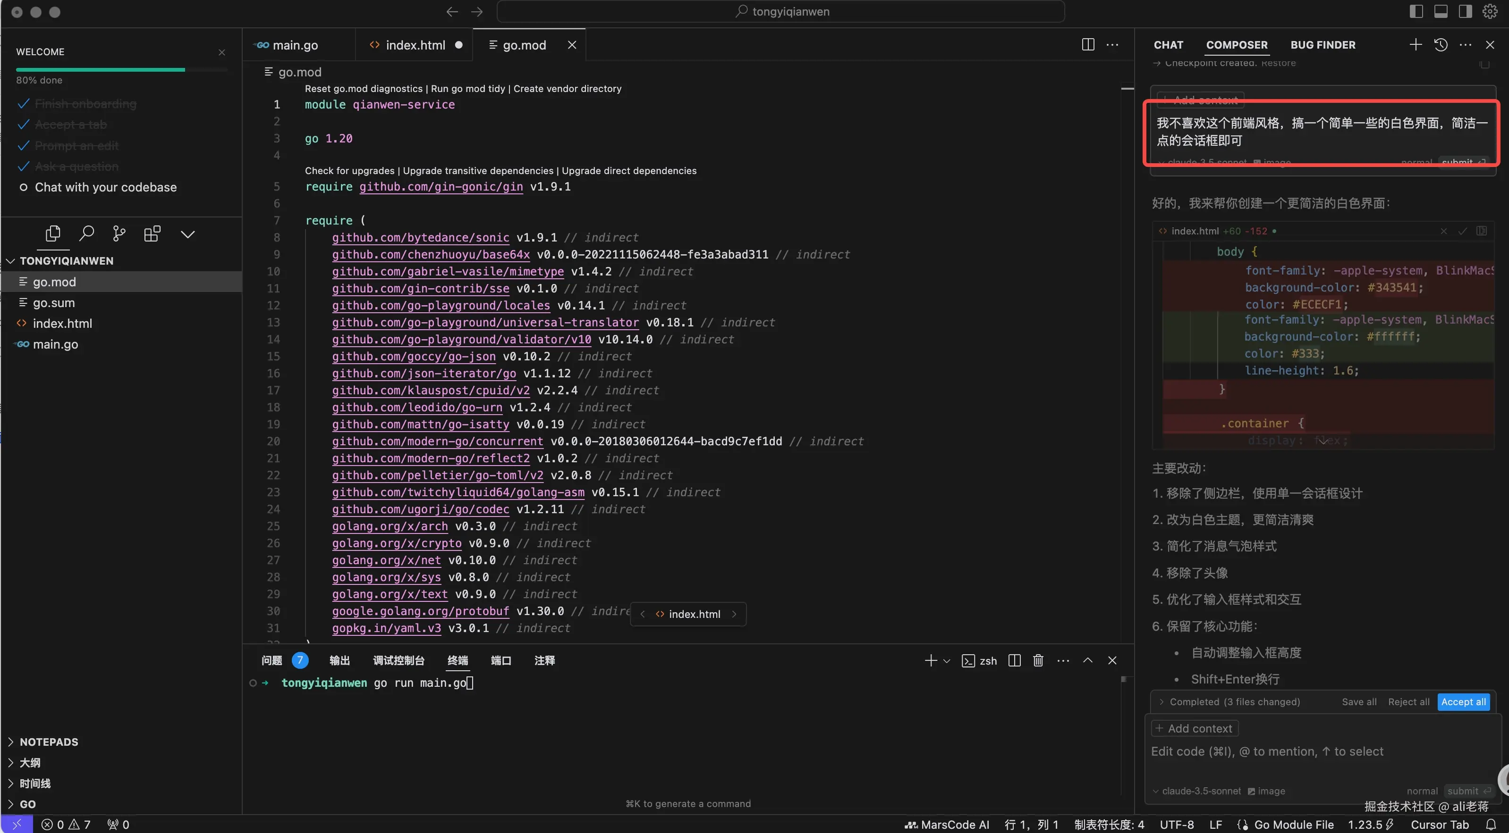
Task: Focus the composer Edit code input
Action: tap(1267, 751)
